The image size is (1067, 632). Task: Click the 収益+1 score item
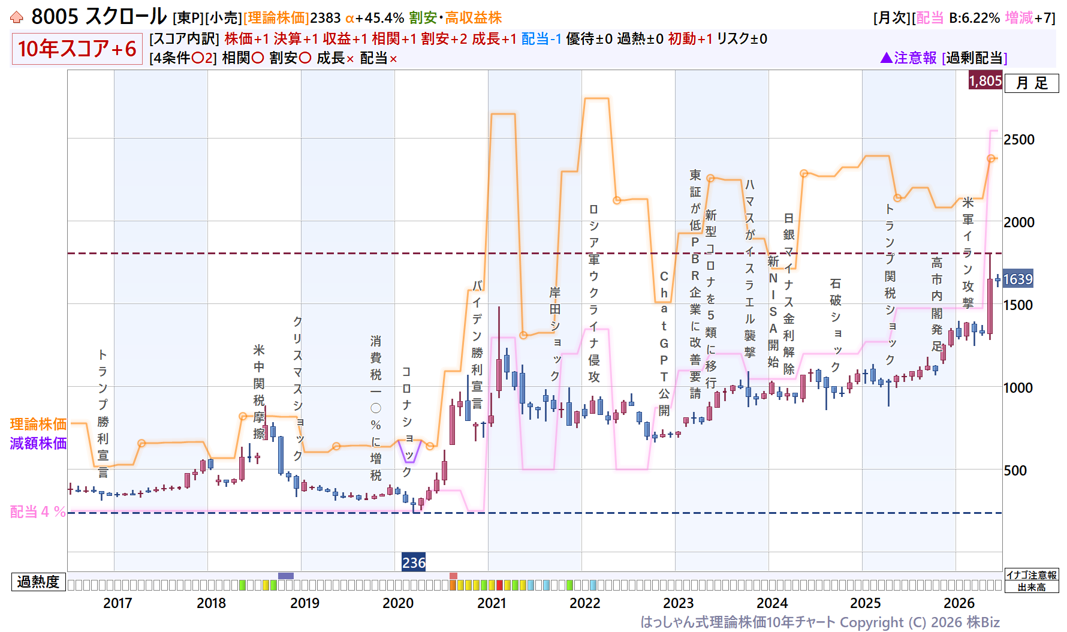345,39
